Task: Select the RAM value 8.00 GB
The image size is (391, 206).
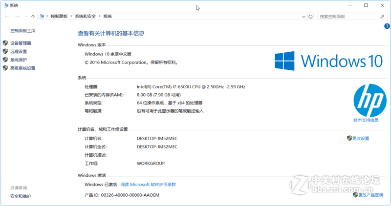Action: (144, 95)
